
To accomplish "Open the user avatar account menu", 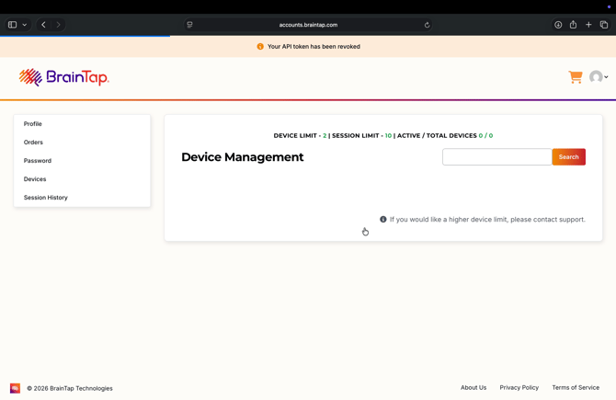I will [x=599, y=77].
